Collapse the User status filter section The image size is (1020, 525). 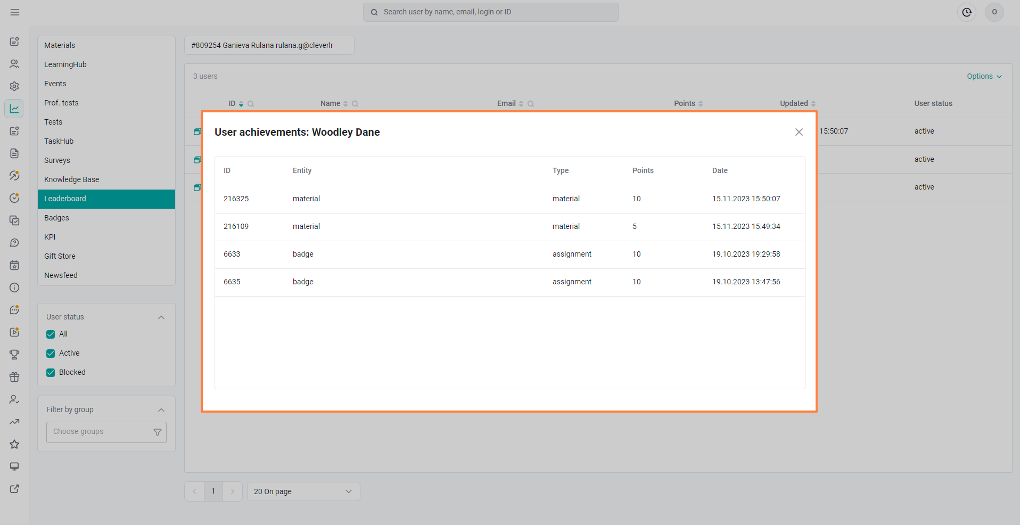pyautogui.click(x=161, y=317)
